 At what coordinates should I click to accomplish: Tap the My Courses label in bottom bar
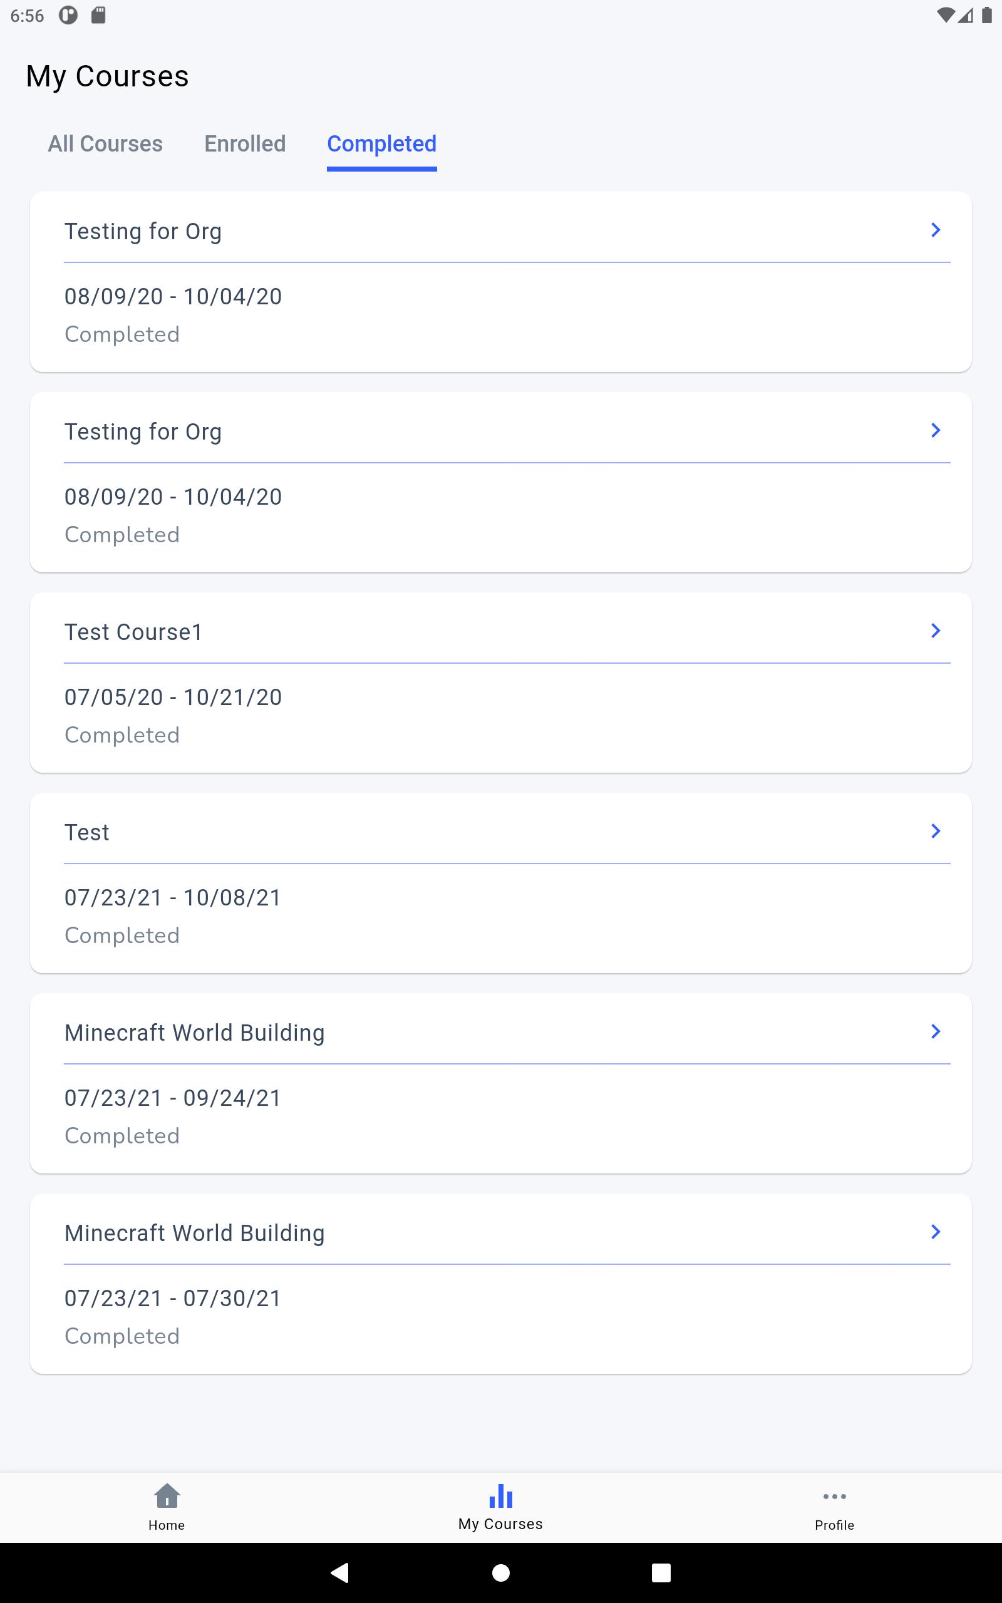click(x=500, y=1524)
